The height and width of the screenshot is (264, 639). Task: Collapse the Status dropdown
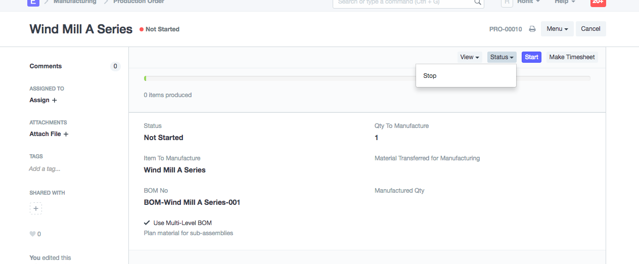tap(501, 57)
